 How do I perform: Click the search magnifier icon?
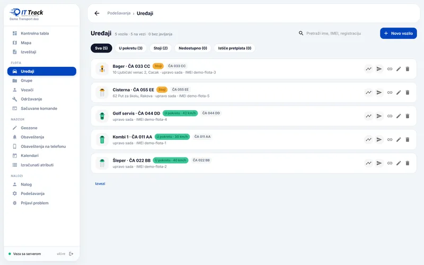coord(301,33)
